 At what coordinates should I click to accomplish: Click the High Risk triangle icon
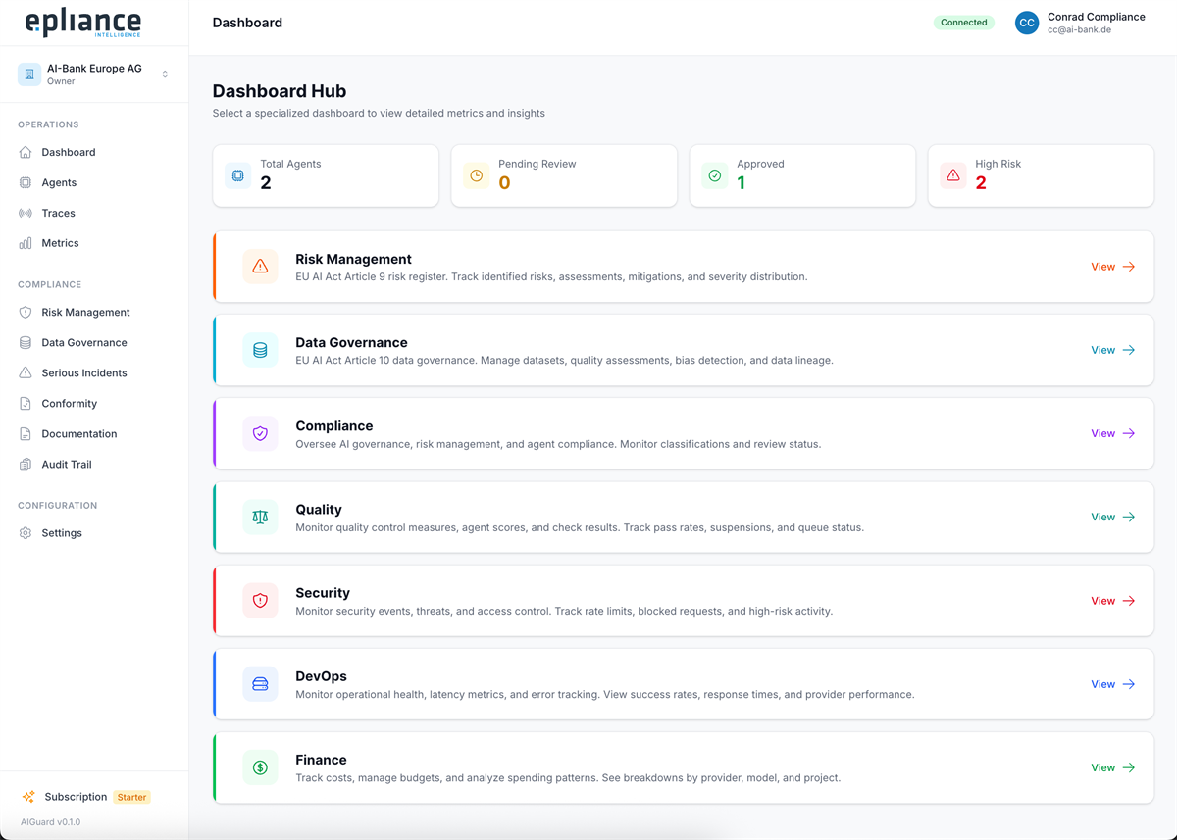(952, 175)
